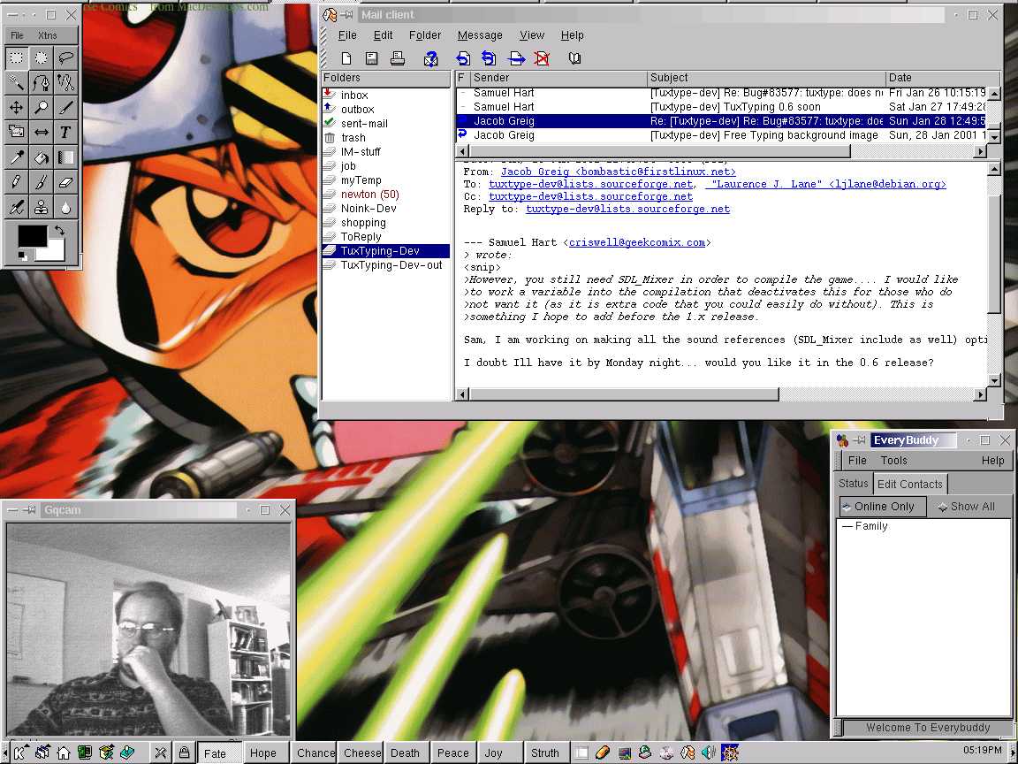Click the ljlane@debian.org recipient link
Image resolution: width=1018 pixels, height=764 pixels.
826,184
